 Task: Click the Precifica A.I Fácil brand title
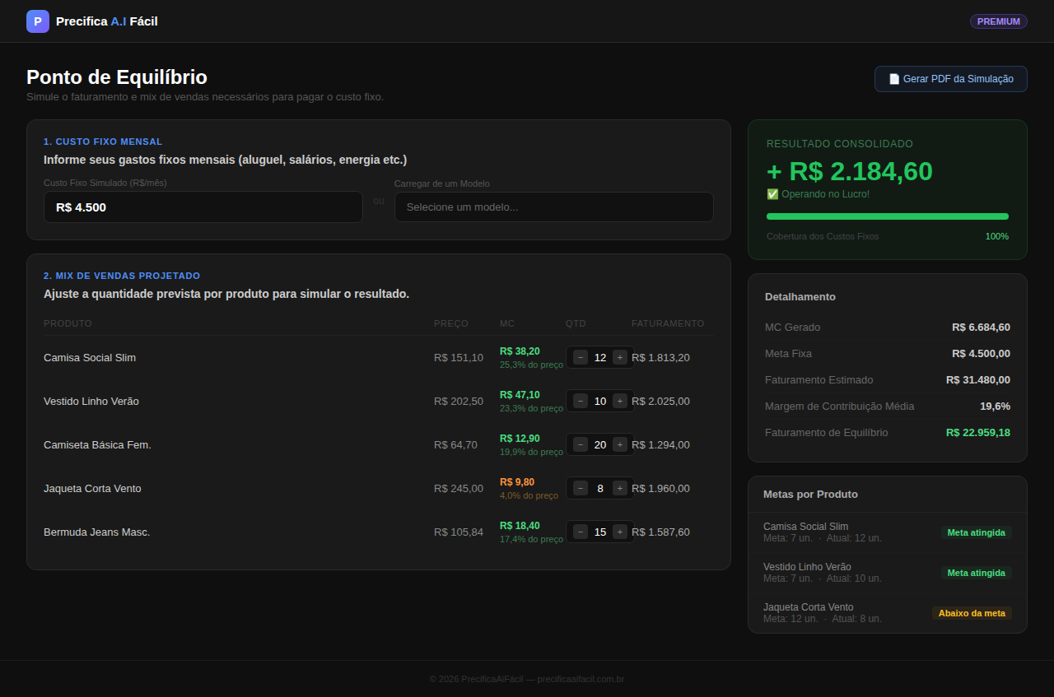tap(107, 21)
